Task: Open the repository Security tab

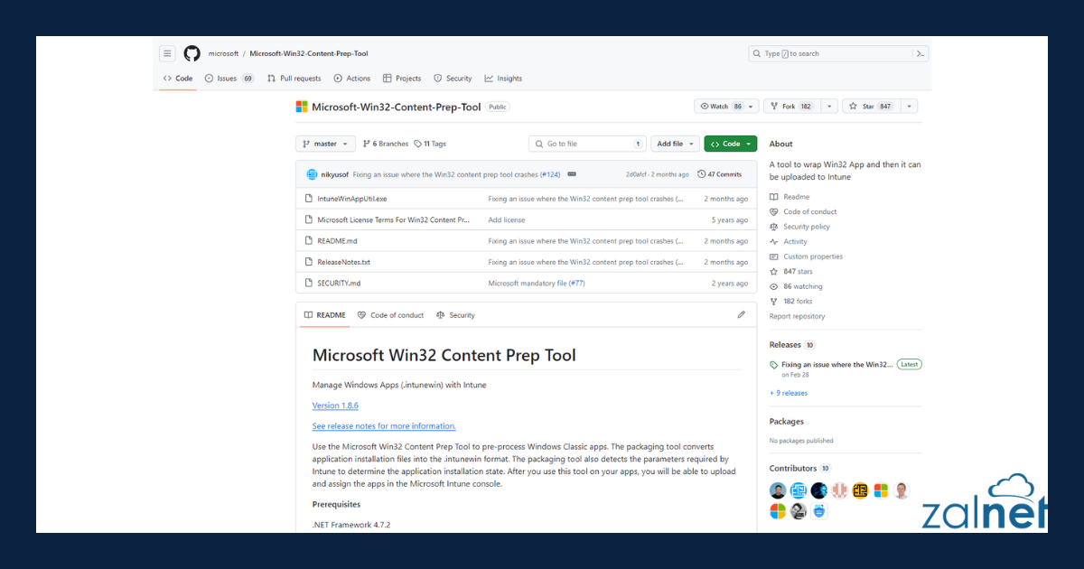Action: tap(453, 79)
